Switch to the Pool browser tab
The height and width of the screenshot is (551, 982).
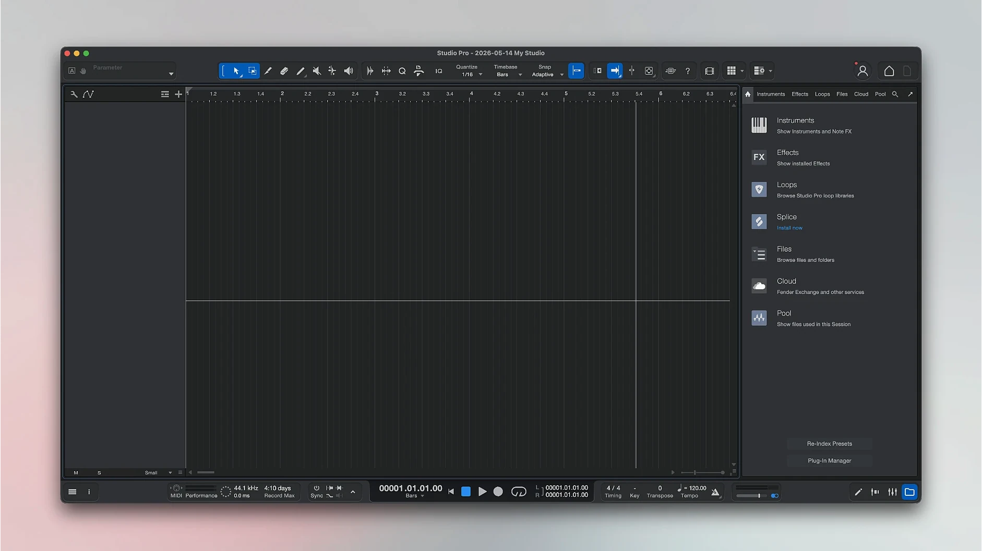click(x=880, y=94)
